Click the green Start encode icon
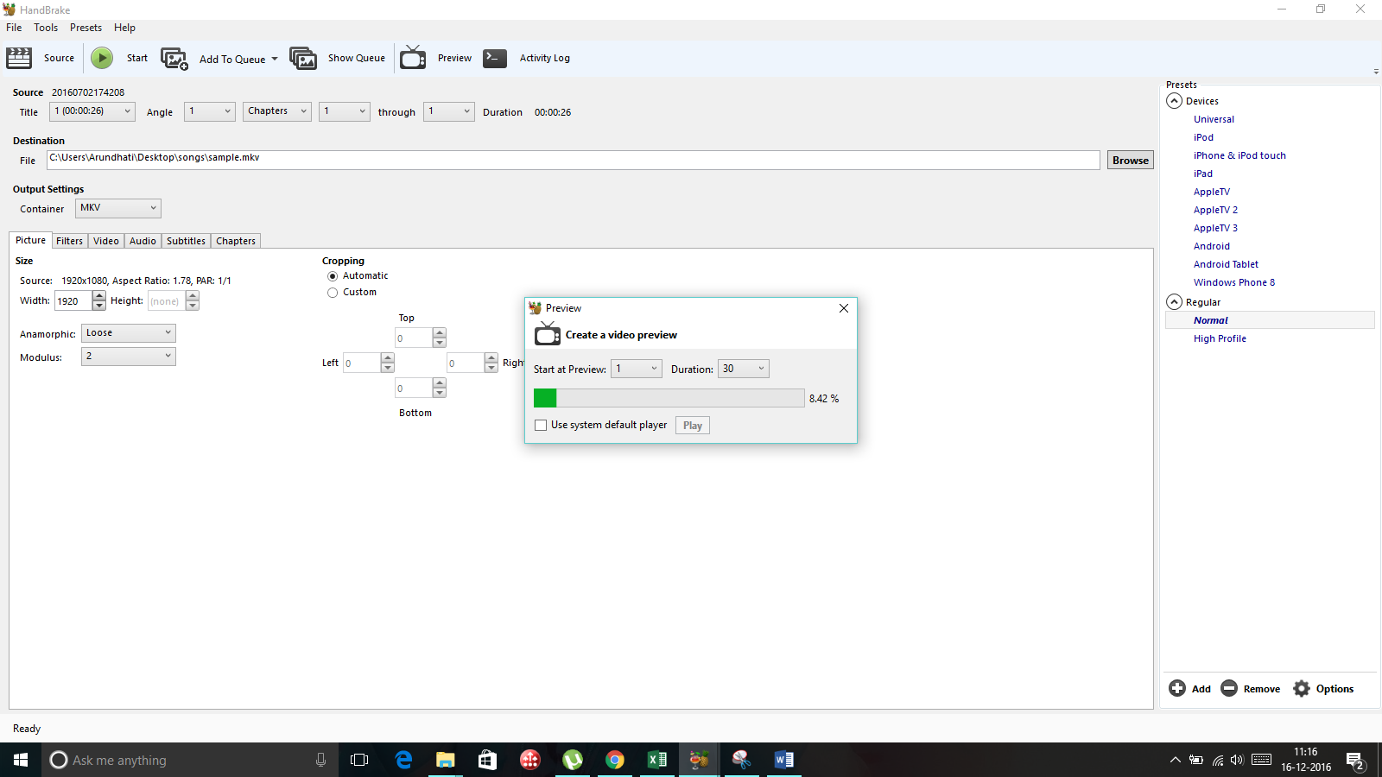The width and height of the screenshot is (1382, 777). (x=102, y=58)
